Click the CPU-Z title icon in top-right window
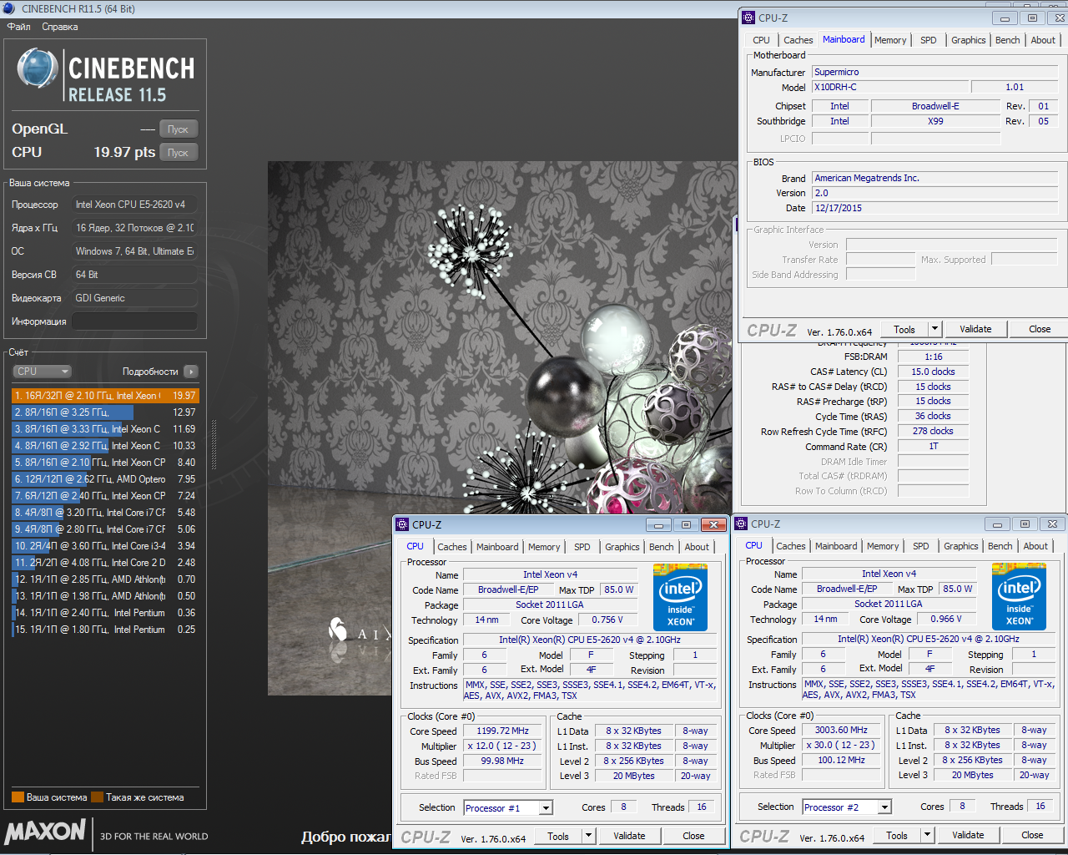The height and width of the screenshot is (855, 1068). 748,18
